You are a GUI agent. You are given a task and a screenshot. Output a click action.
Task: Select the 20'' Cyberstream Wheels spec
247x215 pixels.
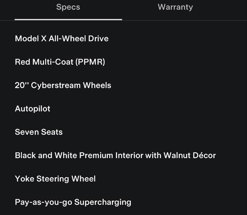point(63,85)
